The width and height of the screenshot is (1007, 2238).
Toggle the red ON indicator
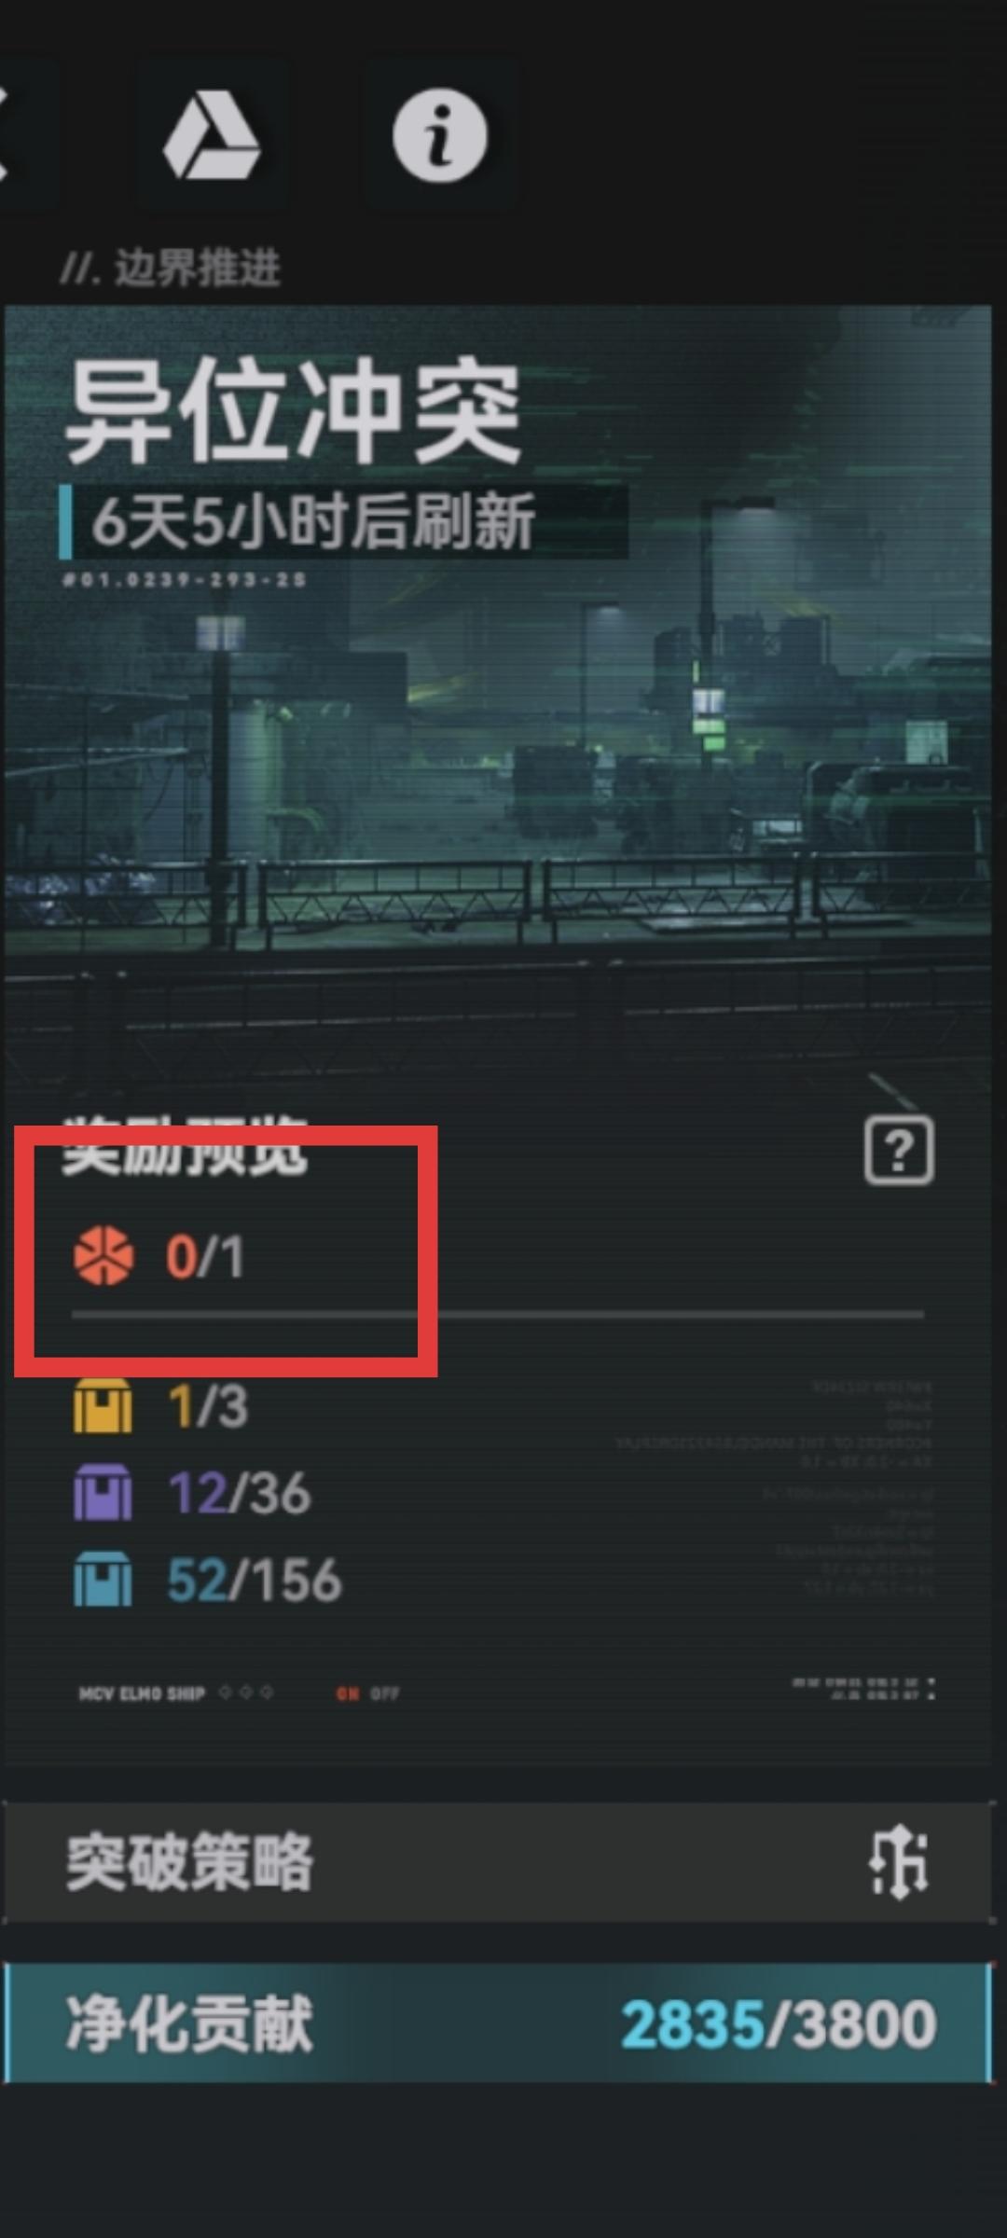coord(348,1692)
